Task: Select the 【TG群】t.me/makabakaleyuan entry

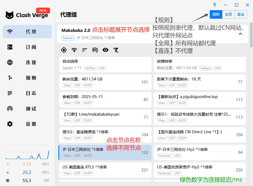Action: coord(105,117)
